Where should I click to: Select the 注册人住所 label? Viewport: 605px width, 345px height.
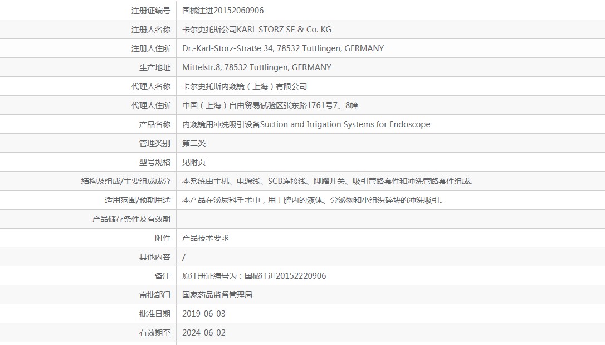click(x=151, y=48)
